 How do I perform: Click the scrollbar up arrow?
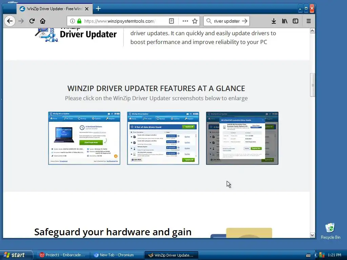[x=312, y=31]
